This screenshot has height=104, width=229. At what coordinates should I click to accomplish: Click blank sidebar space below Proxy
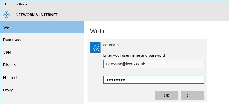[x=42, y=100]
